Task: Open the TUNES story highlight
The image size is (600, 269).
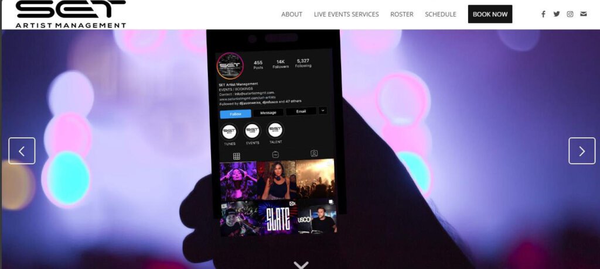Action: click(x=229, y=133)
